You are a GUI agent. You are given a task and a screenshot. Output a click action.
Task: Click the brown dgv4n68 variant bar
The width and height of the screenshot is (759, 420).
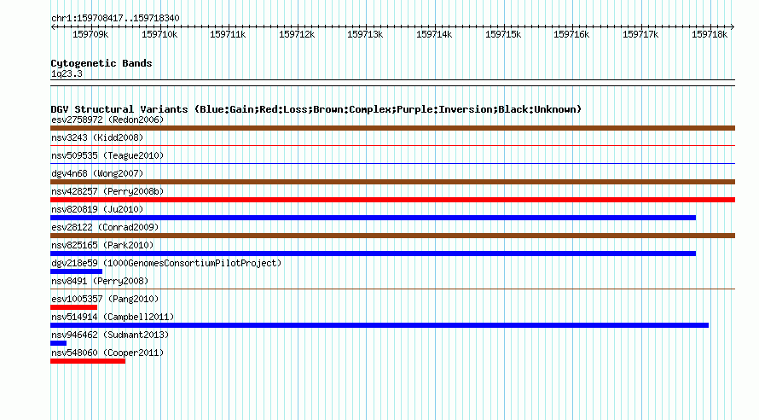pos(392,182)
